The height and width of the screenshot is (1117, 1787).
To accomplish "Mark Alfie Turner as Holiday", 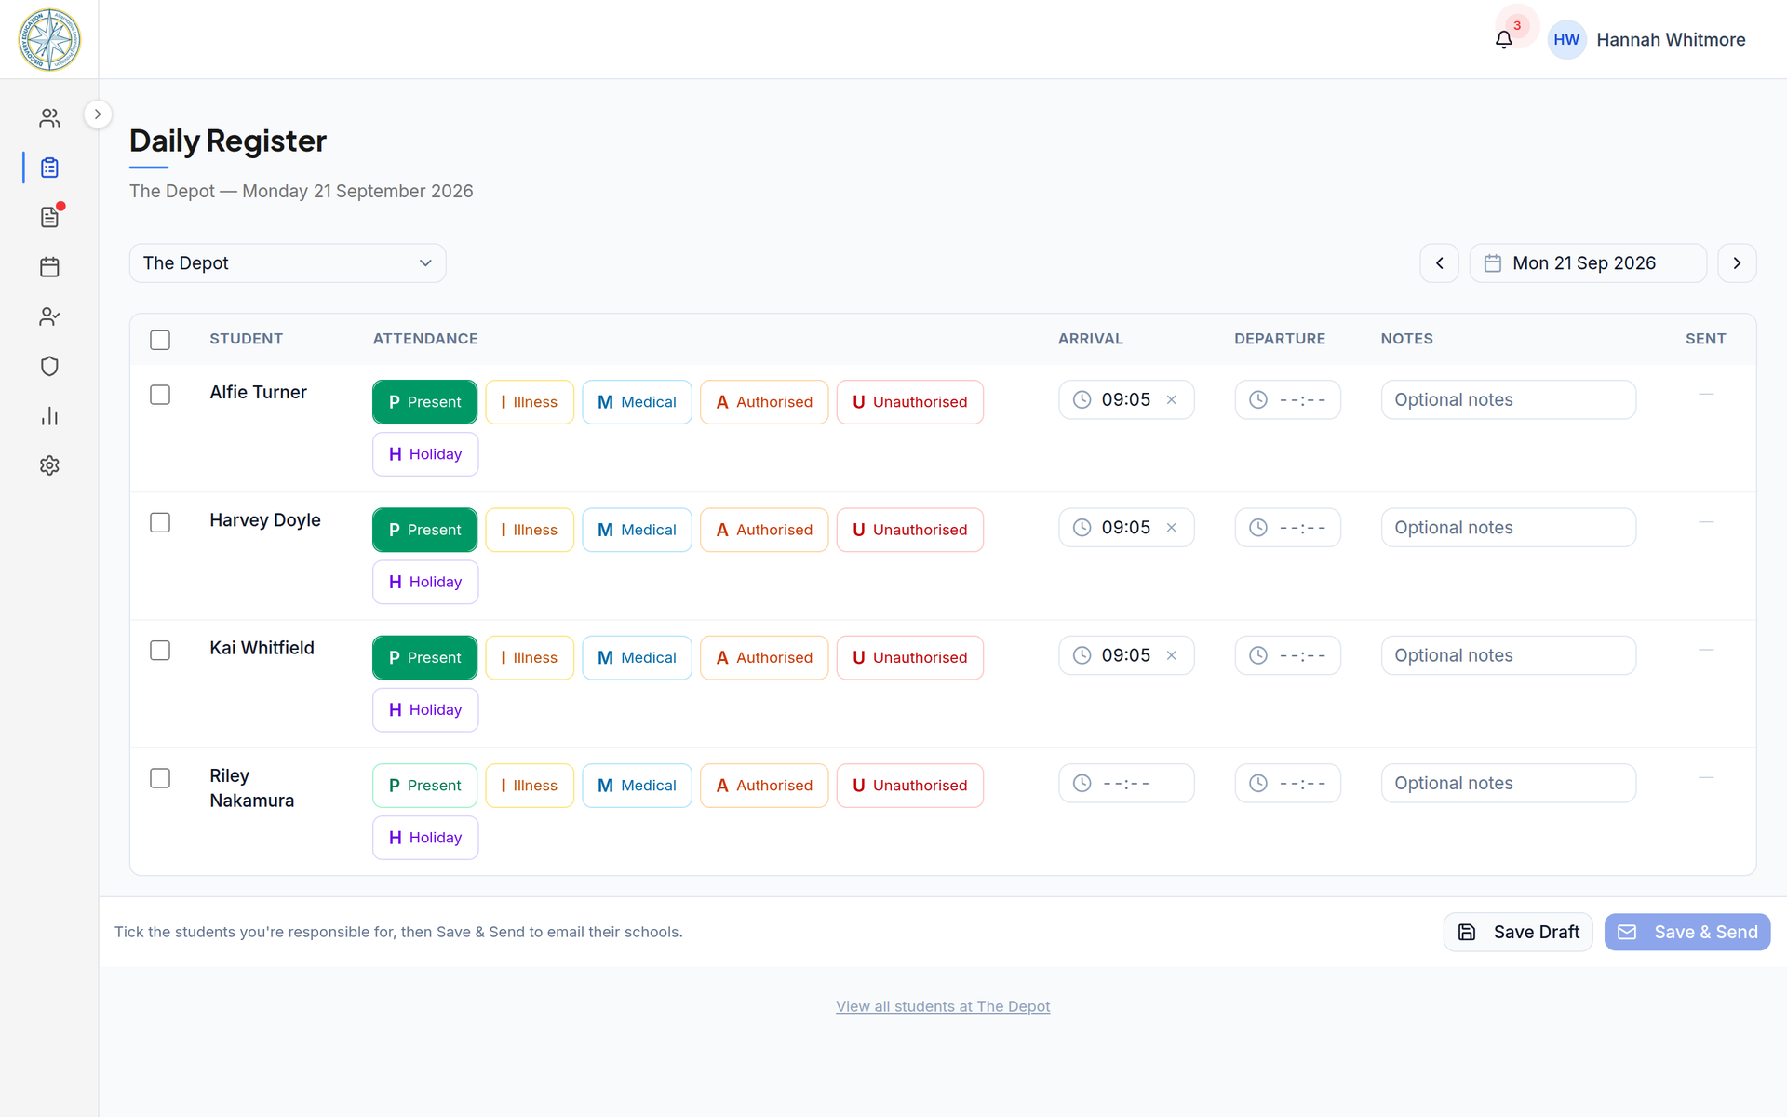I will pyautogui.click(x=425, y=454).
